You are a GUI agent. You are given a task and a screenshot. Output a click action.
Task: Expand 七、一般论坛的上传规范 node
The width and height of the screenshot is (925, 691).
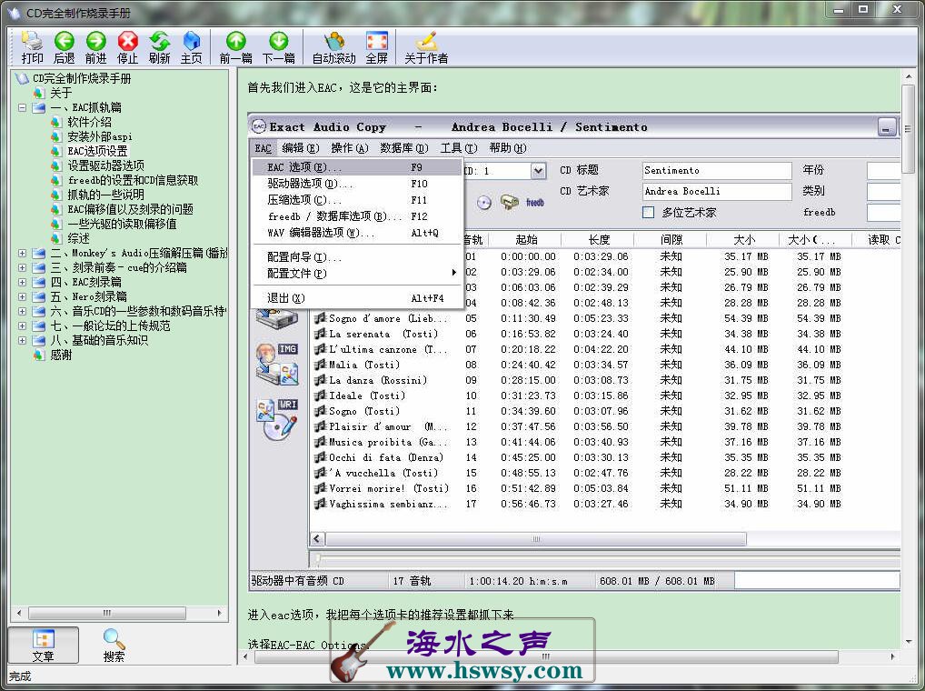click(x=22, y=325)
